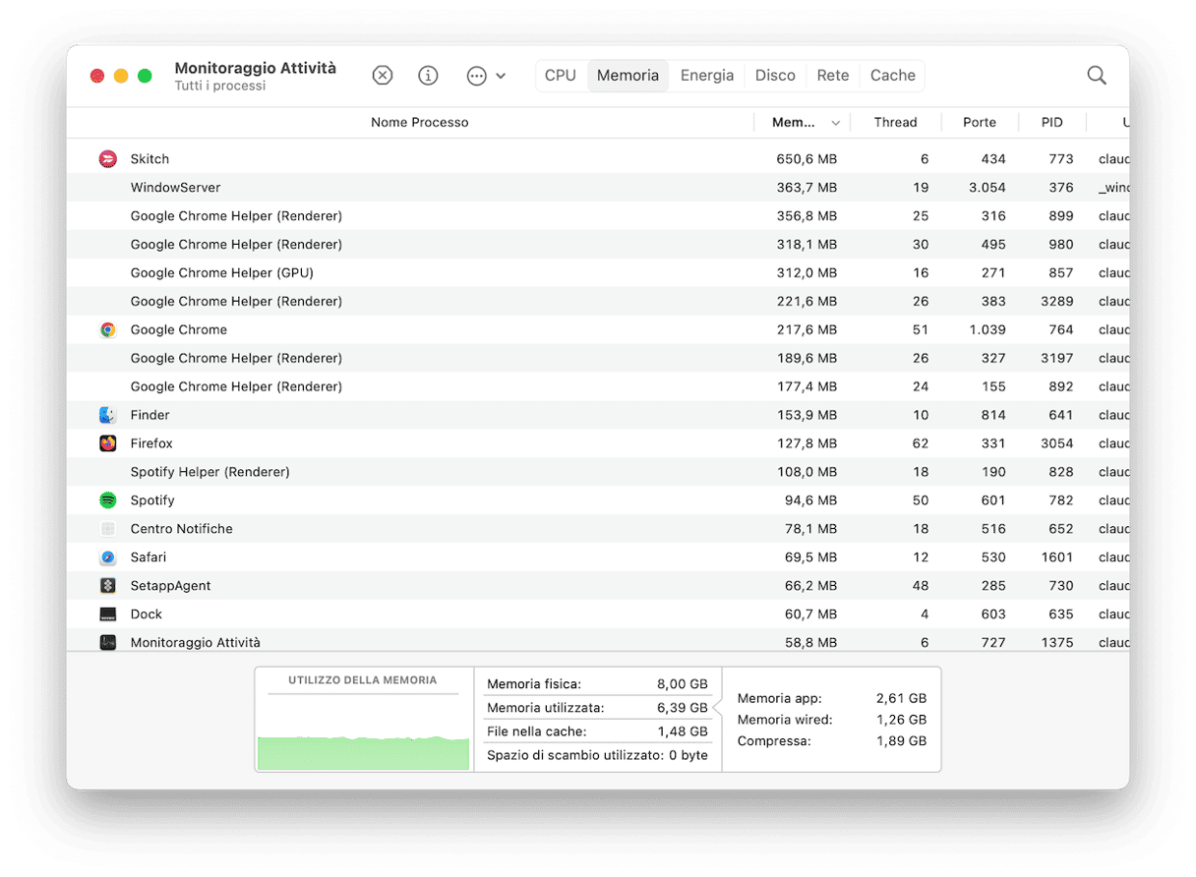Image resolution: width=1196 pixels, height=877 pixels.
Task: Select the Skitch process name
Action: point(149,159)
